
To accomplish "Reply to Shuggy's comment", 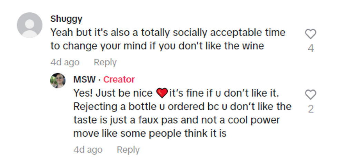I will tap(105, 62).
